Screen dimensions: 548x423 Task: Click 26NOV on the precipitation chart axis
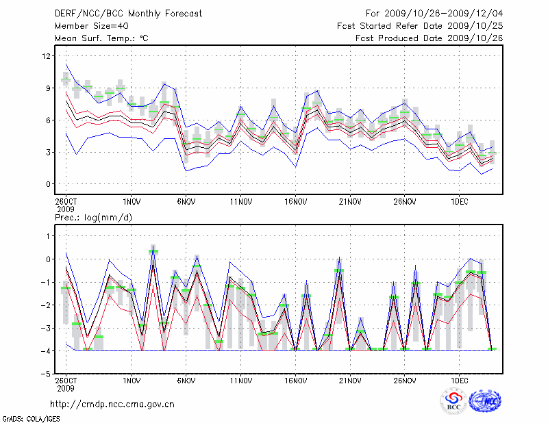405,380
